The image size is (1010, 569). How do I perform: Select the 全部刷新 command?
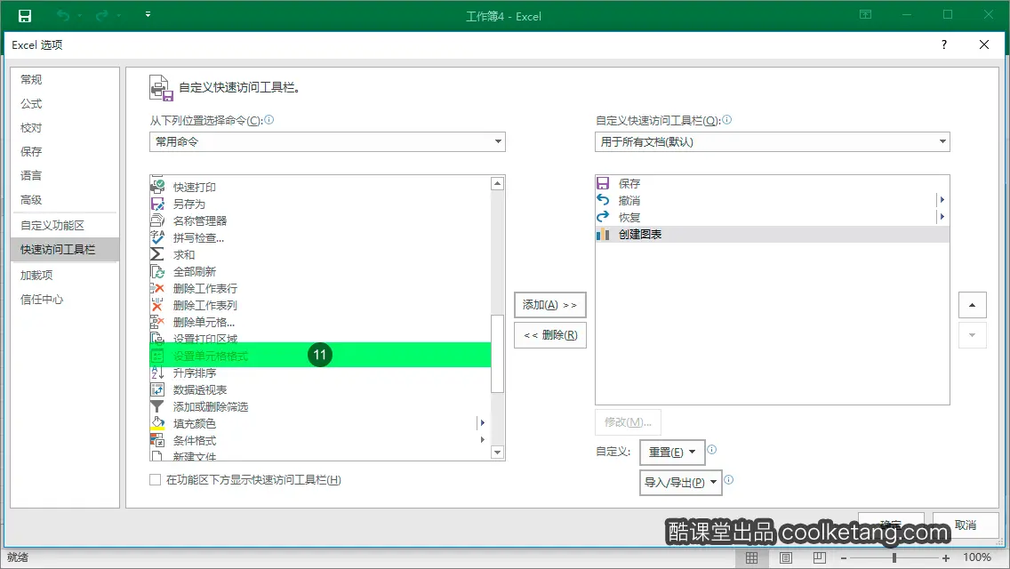(319, 271)
